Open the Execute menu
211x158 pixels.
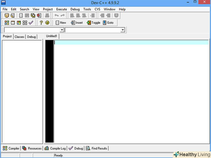tap(61, 9)
